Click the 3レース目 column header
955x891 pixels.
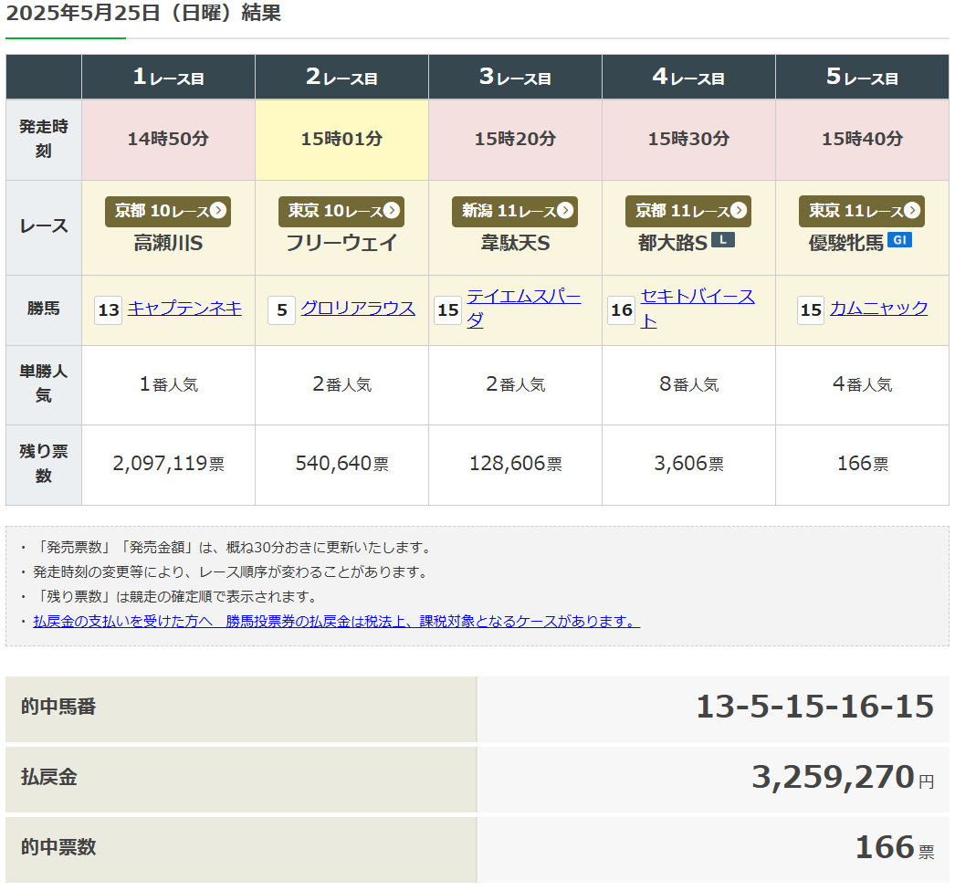coord(515,77)
